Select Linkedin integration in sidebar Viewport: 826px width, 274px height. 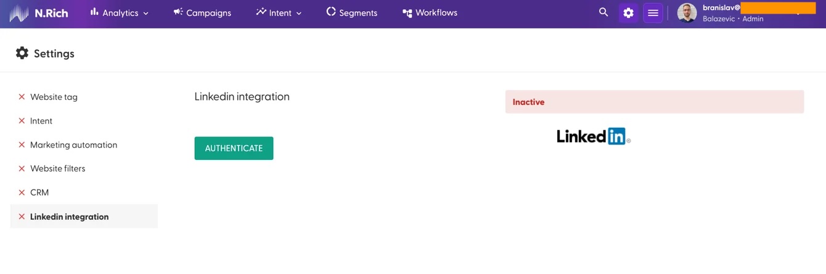pyautogui.click(x=84, y=217)
